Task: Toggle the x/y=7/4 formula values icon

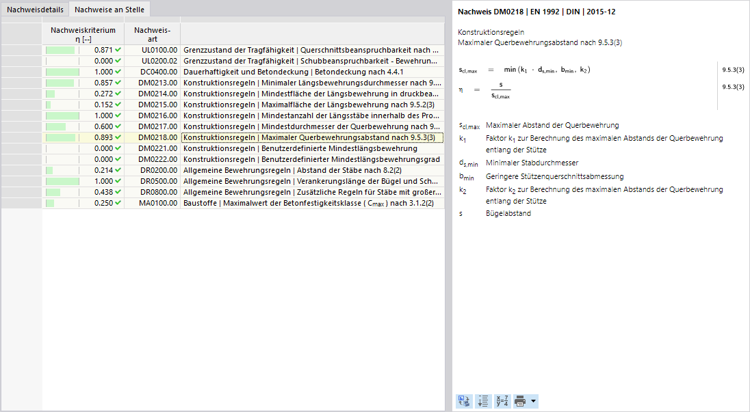Action: (x=502, y=401)
